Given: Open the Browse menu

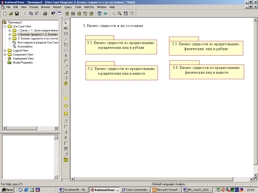Looking at the screenshot, I should (x=45, y=7).
